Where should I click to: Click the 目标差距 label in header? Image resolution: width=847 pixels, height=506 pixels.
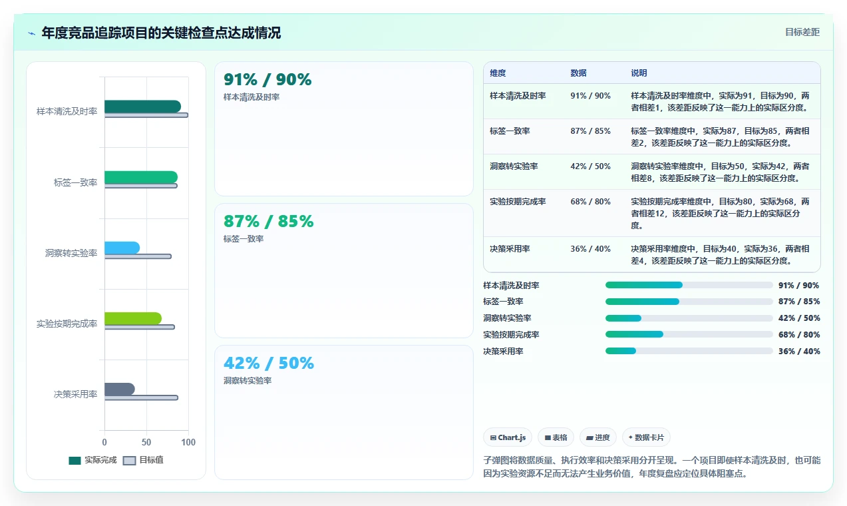click(x=802, y=32)
